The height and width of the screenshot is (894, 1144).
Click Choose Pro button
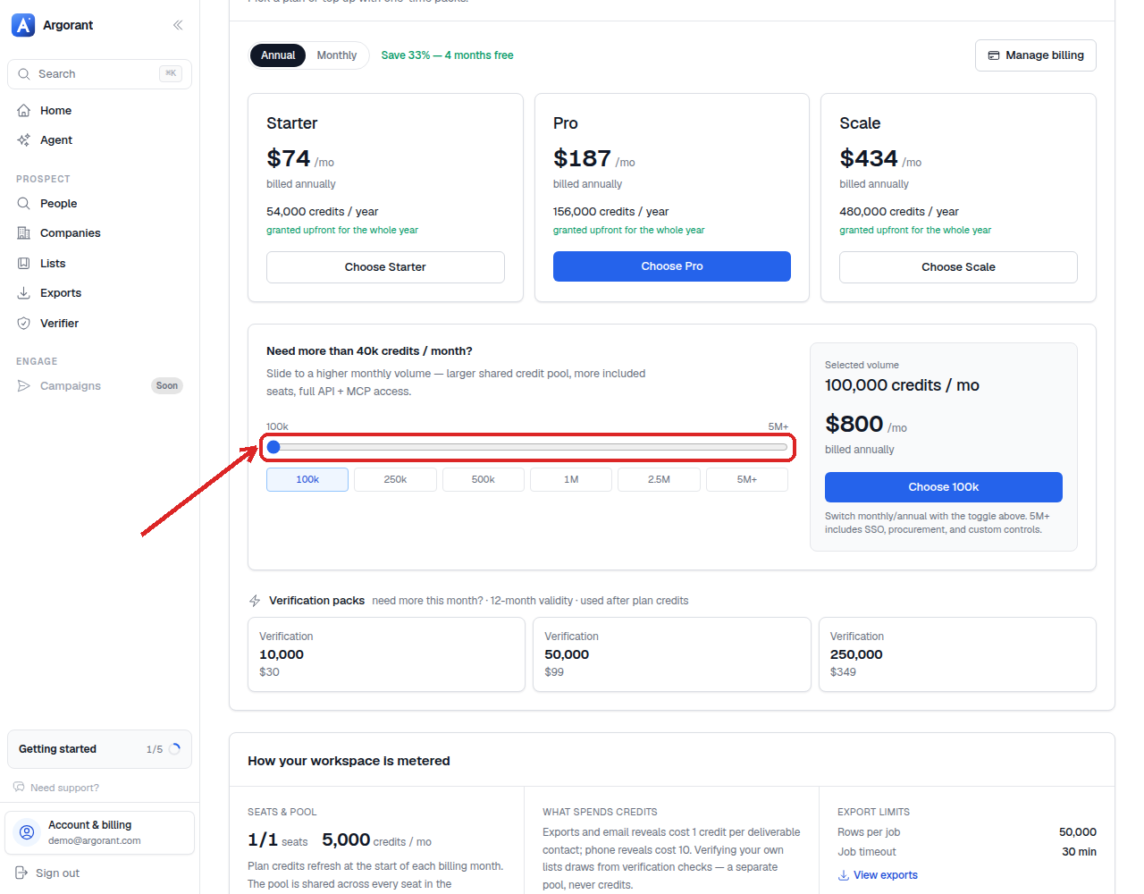click(672, 266)
